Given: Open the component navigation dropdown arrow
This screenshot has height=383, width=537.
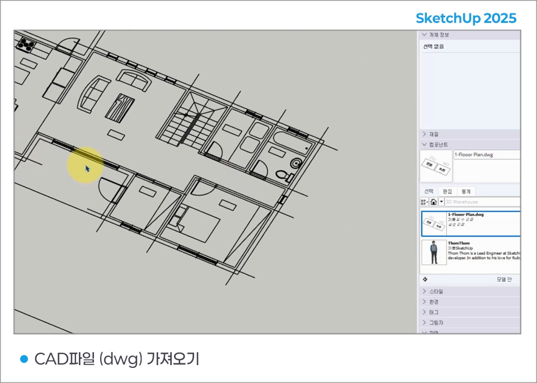Looking at the screenshot, I should click(x=441, y=202).
